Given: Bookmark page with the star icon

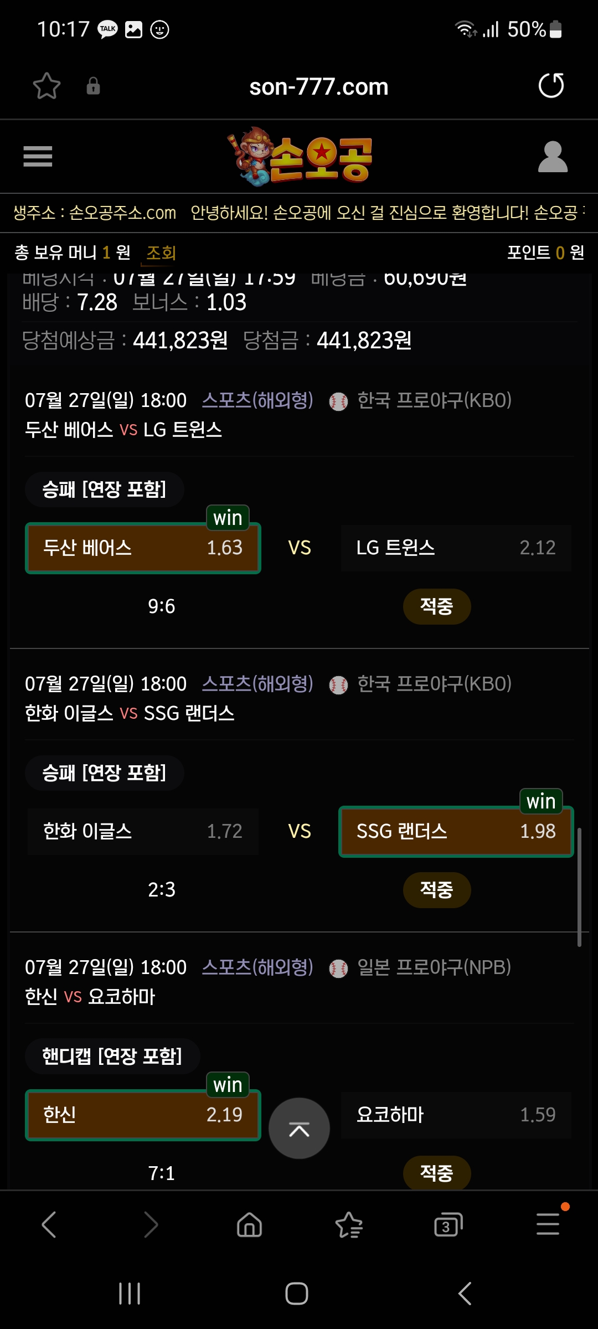Looking at the screenshot, I should (x=47, y=86).
